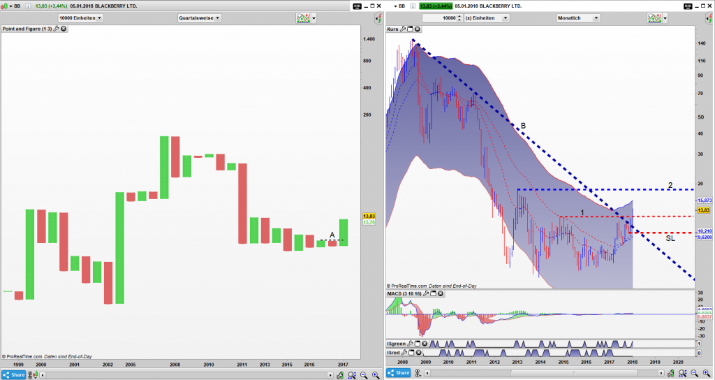Open the ISred settings wrench
715x380 pixels.
(x=404, y=353)
